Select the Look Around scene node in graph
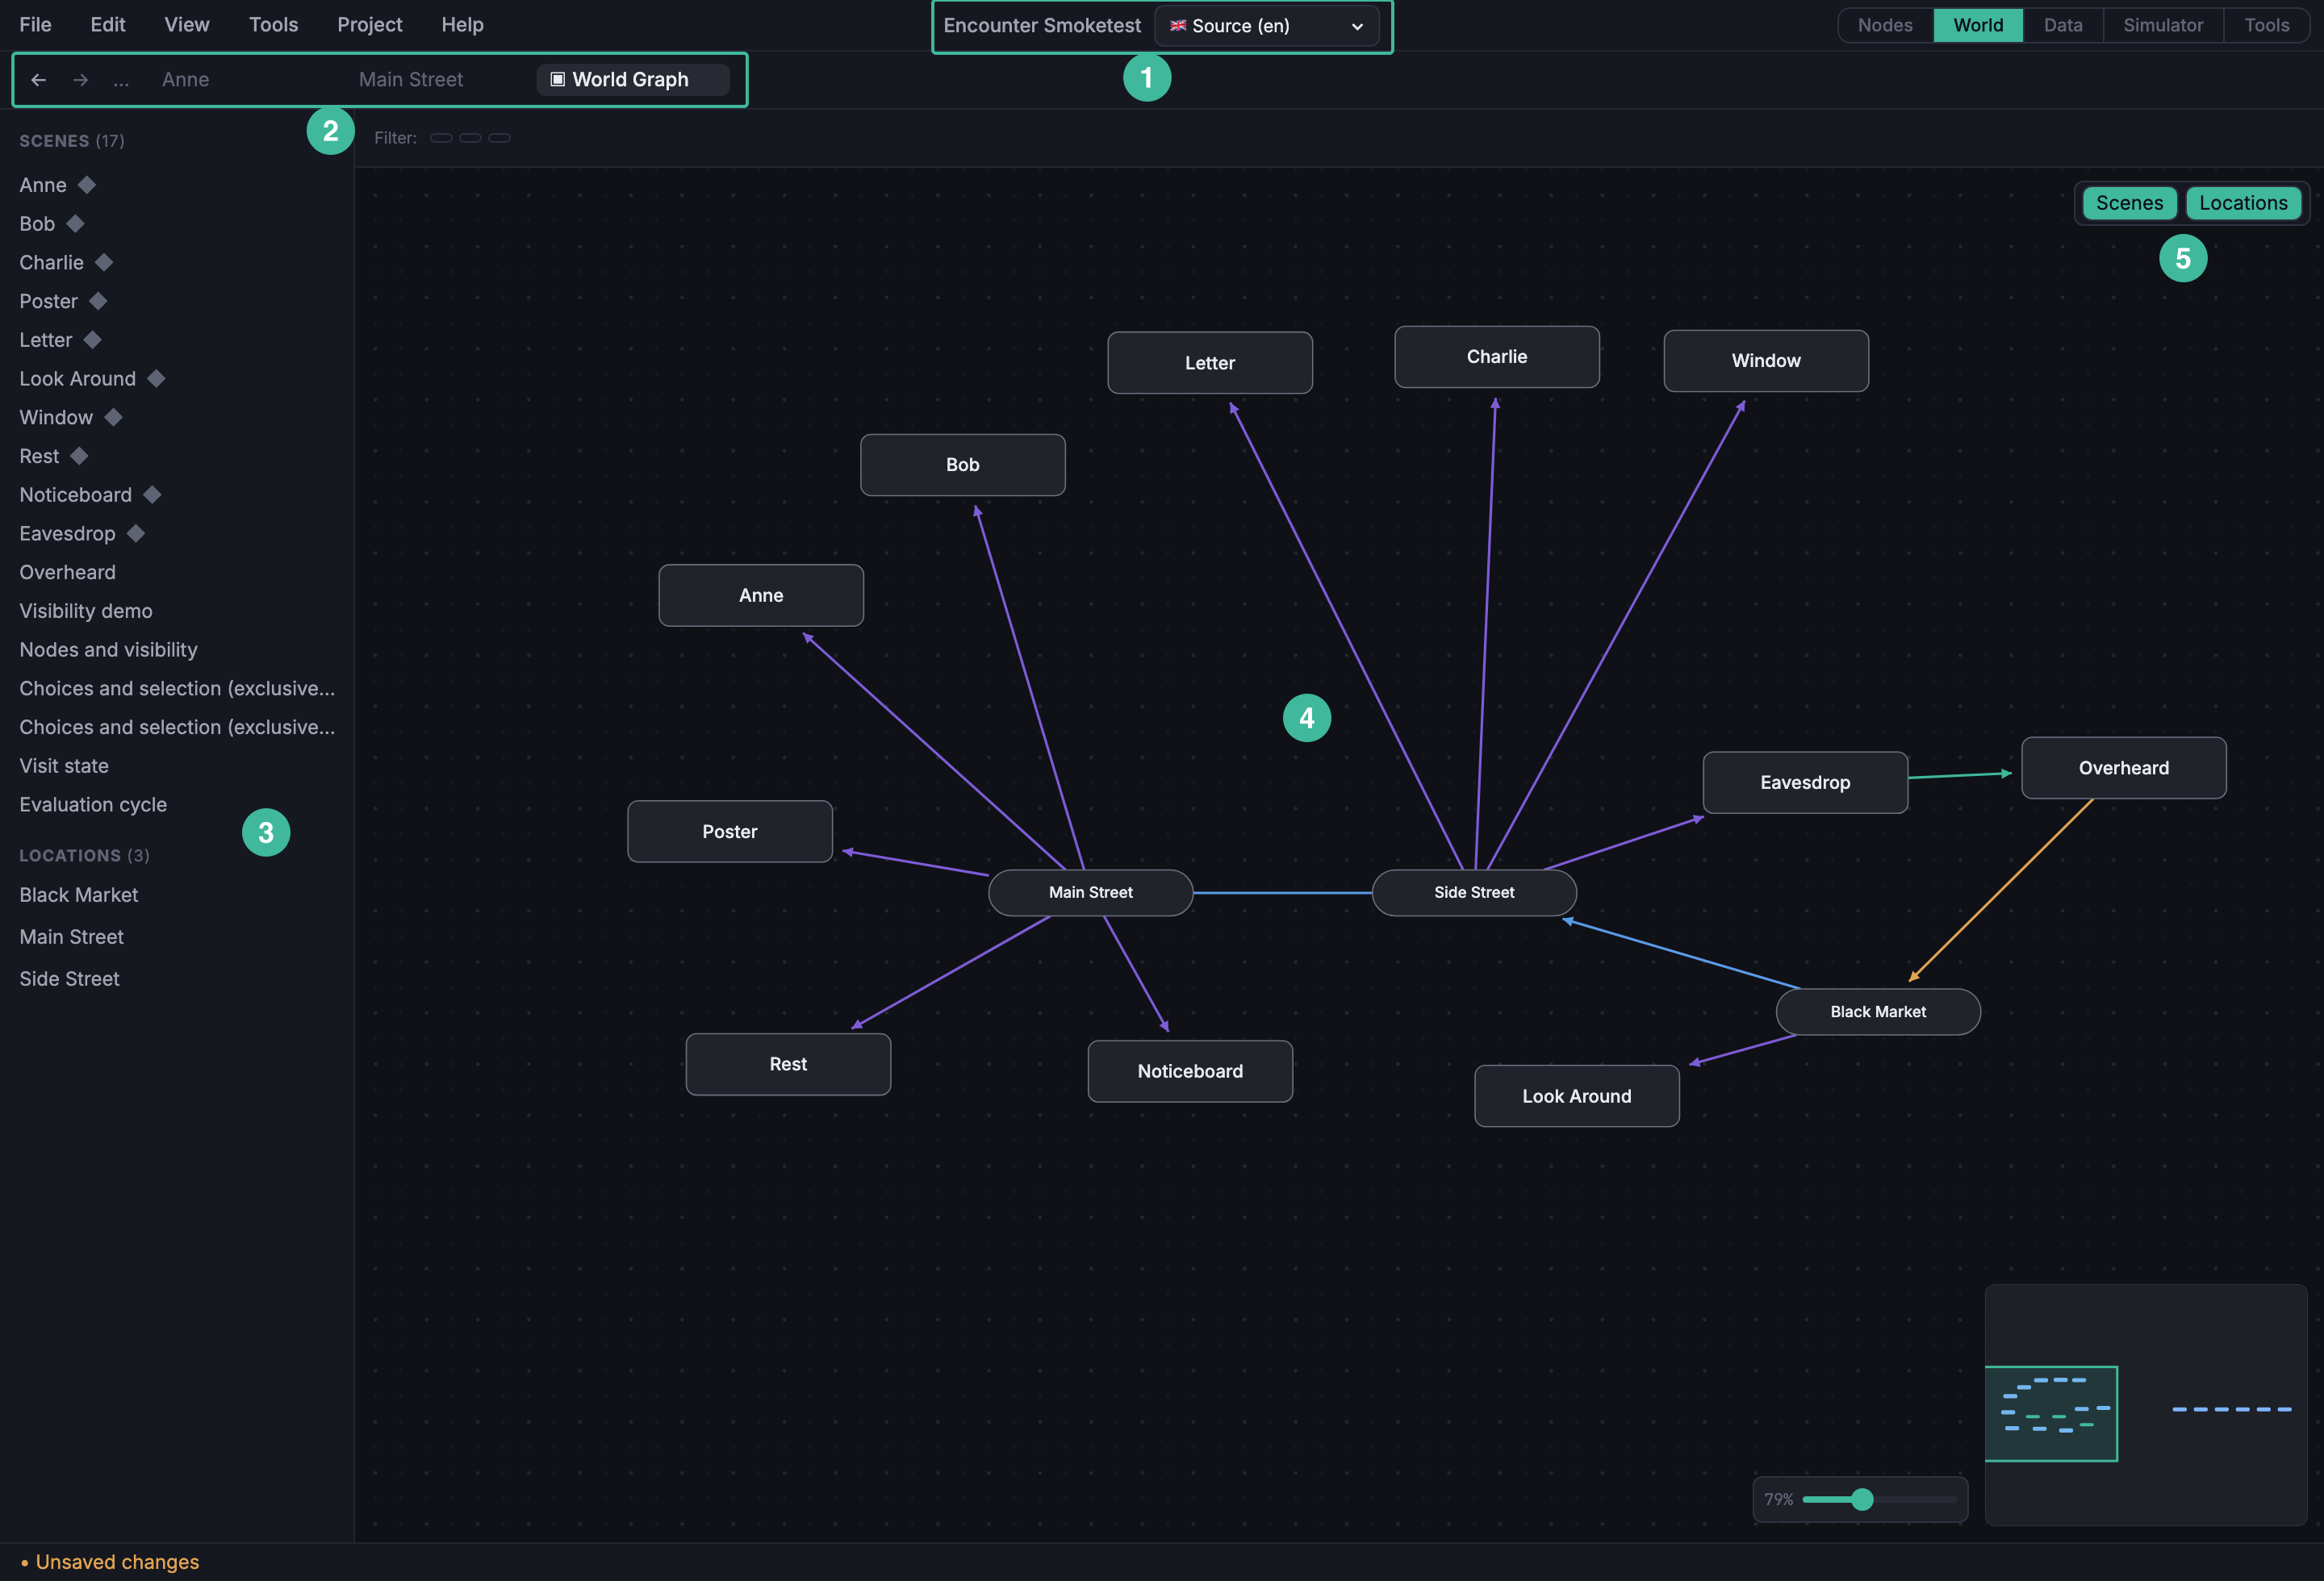This screenshot has width=2324, height=1581. point(1577,1096)
